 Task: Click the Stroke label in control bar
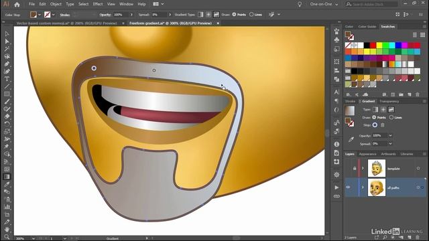pyautogui.click(x=65, y=15)
